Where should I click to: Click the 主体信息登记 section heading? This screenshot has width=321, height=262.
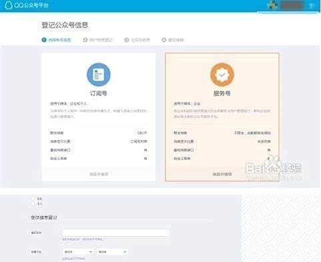[44, 217]
